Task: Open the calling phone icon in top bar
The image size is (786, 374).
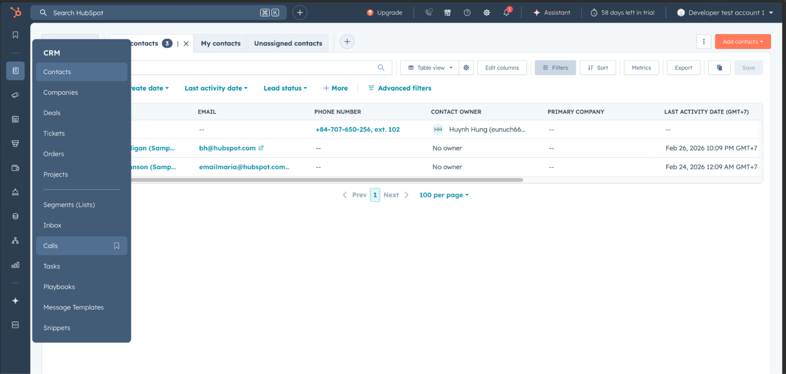Action: [x=429, y=13]
